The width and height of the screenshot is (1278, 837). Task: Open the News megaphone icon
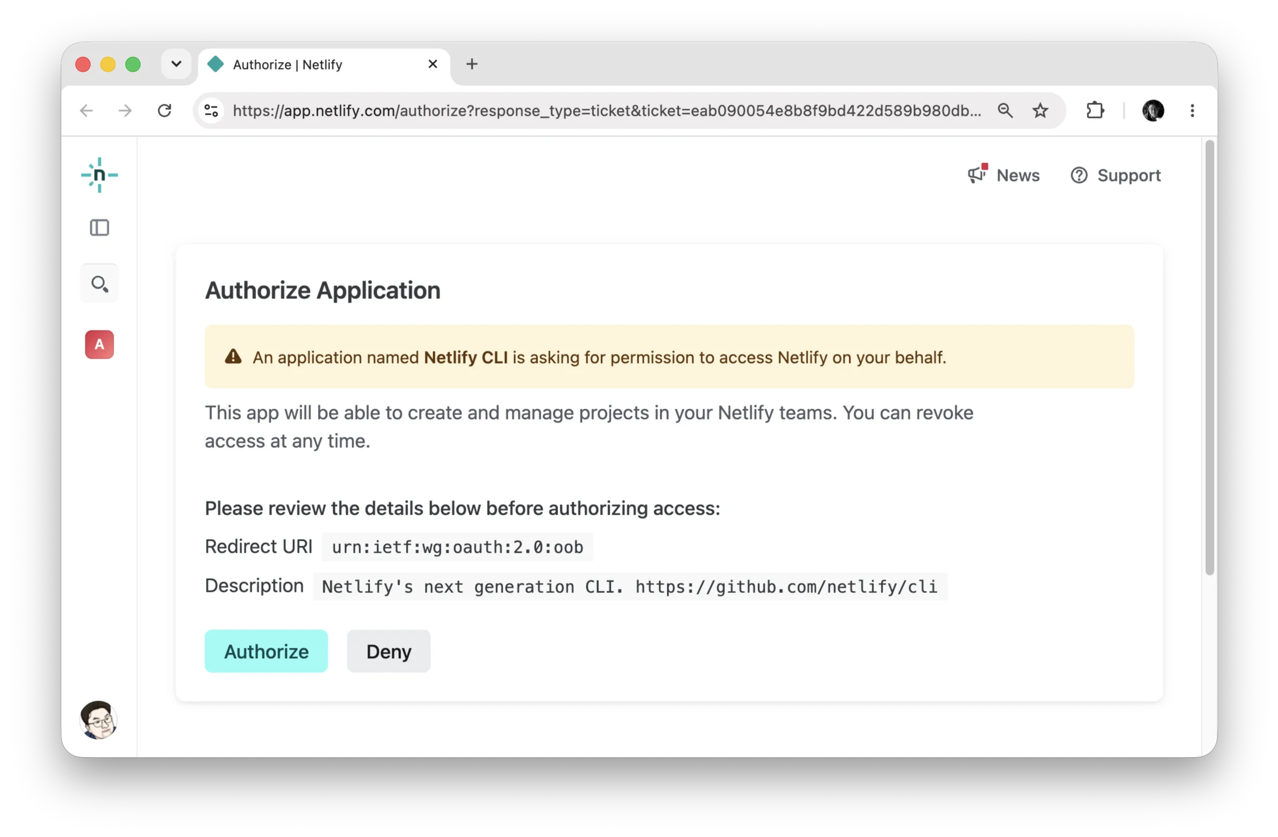978,174
